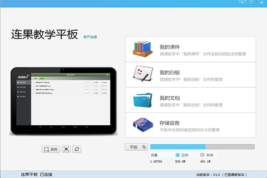Screen dimensions: 267x178
Task: Click the SD card icon for 存储设备
Action: coord(143,125)
